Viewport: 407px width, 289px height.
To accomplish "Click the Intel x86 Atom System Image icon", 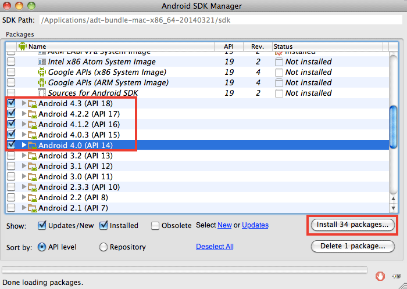I will coord(41,62).
